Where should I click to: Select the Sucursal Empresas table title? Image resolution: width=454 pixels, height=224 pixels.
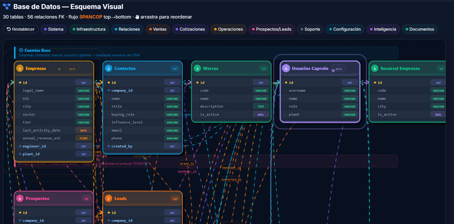(400, 69)
